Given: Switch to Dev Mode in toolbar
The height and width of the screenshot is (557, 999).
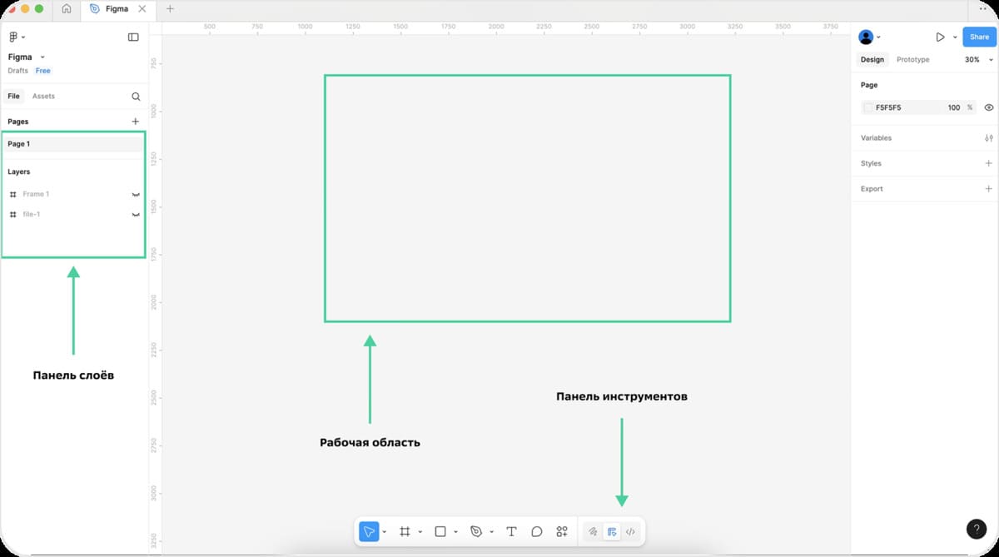Looking at the screenshot, I should coord(630,531).
